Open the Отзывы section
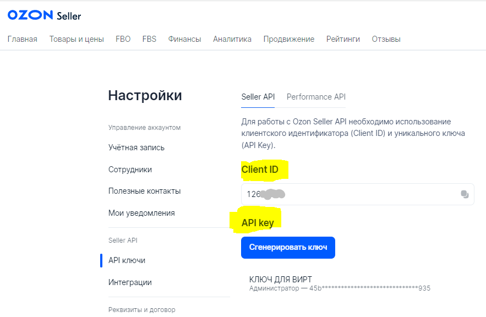The image size is (486, 317). [x=386, y=39]
